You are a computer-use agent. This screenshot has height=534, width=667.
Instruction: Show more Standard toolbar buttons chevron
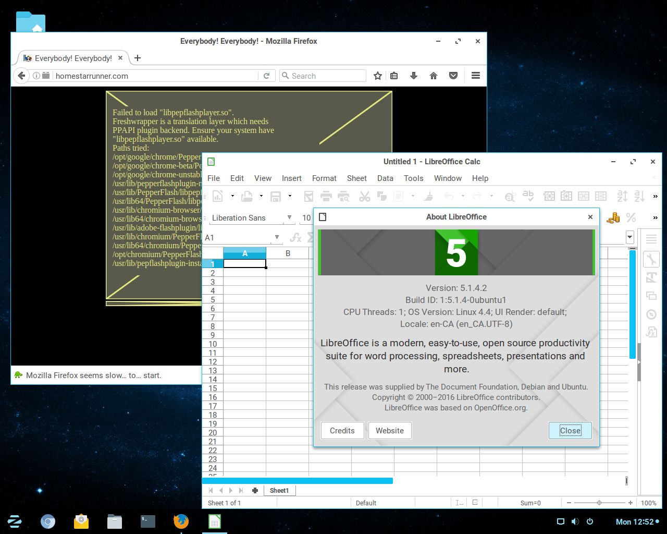click(x=655, y=197)
